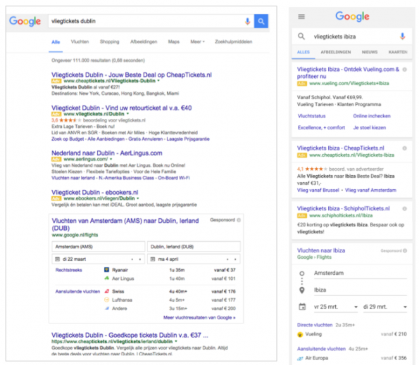Expand arrow after ebookers.nl/vliegen/Dublin URL
Viewport: 419px width, 365px height.
[138, 198]
